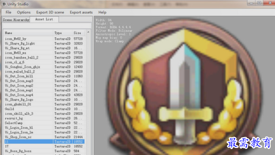
Task: Select the icon_ghskill_01 asset row
Action: click(x=44, y=104)
